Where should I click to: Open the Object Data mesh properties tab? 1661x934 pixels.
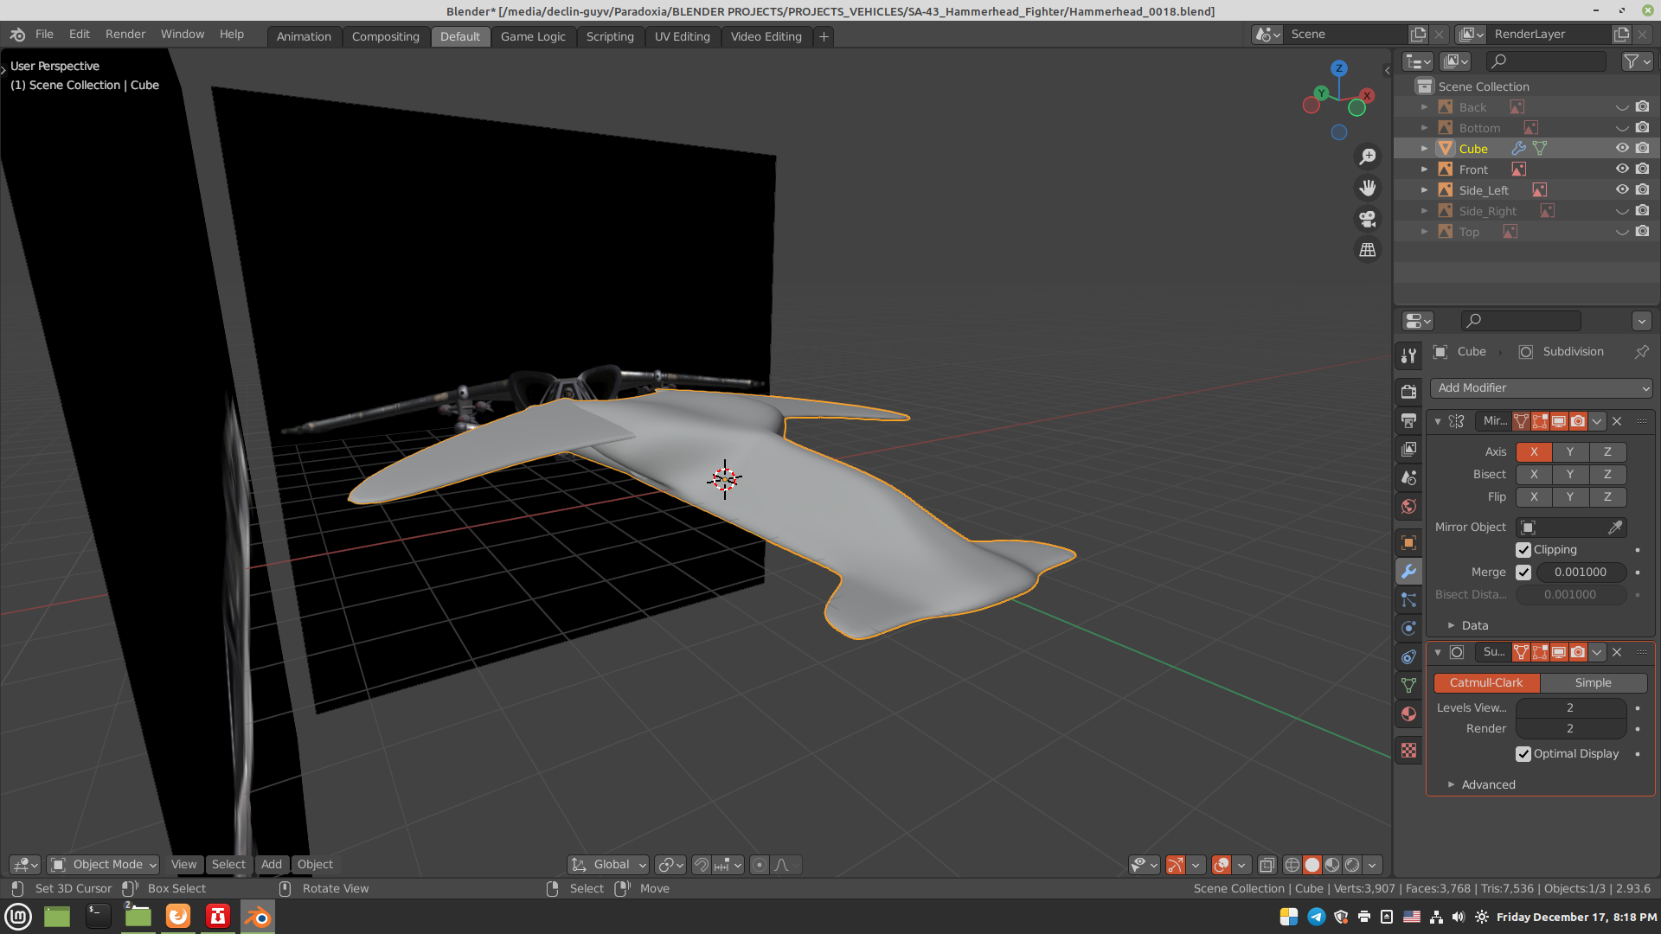[x=1409, y=686]
